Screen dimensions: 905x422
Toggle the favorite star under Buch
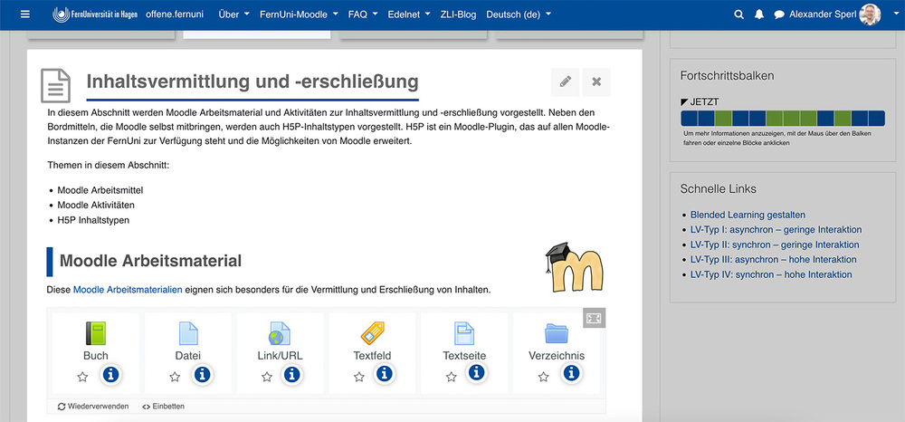coord(82,377)
